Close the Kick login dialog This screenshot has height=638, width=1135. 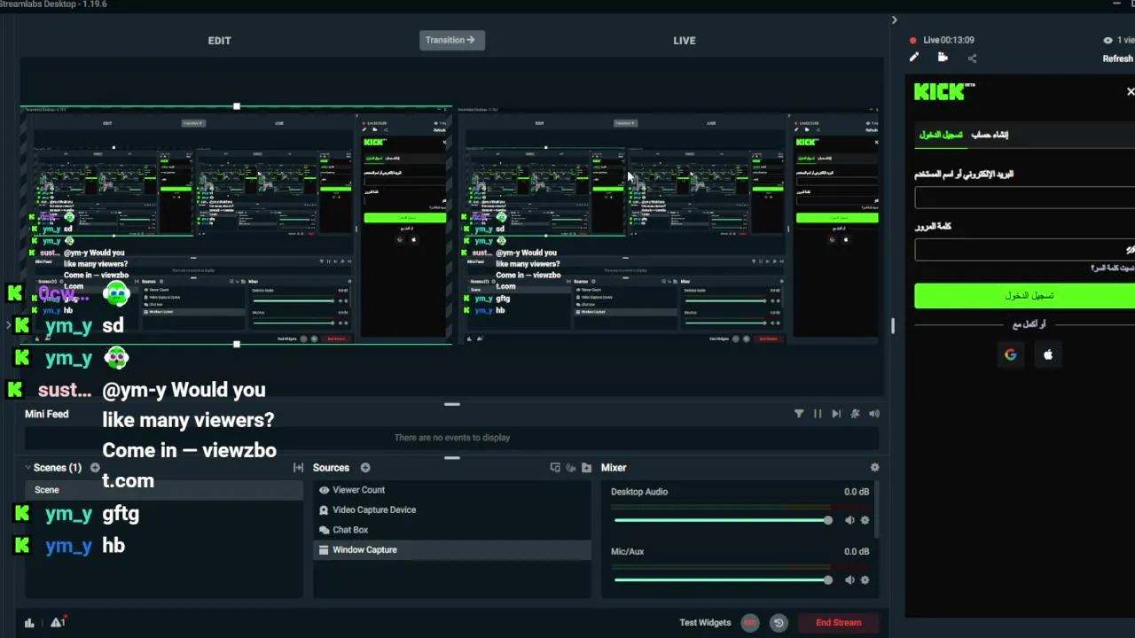coord(1130,91)
